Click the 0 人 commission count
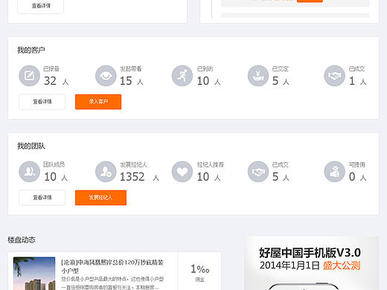Screen dimensions: 387x290 pos(358,177)
